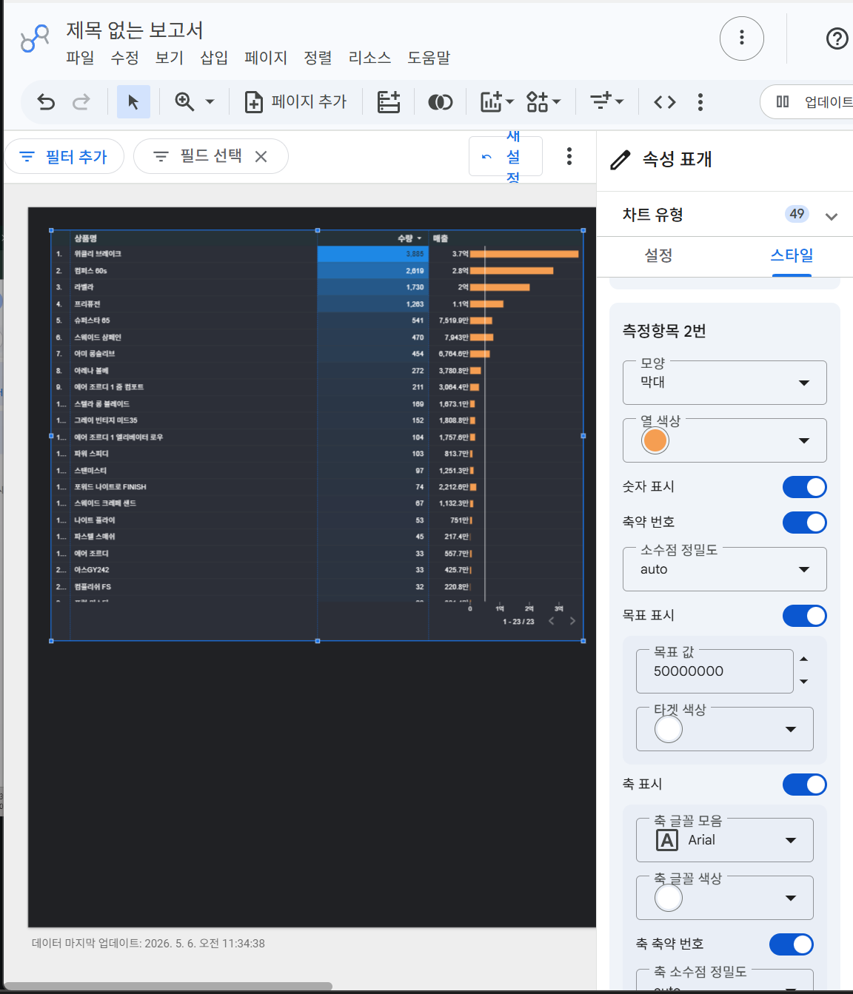Click horizontal scrollbar at bottom
The height and width of the screenshot is (994, 853).
tap(168, 986)
